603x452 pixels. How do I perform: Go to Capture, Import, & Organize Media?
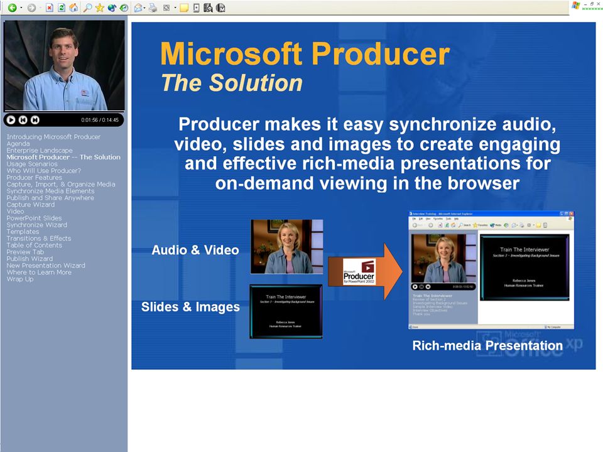point(61,184)
